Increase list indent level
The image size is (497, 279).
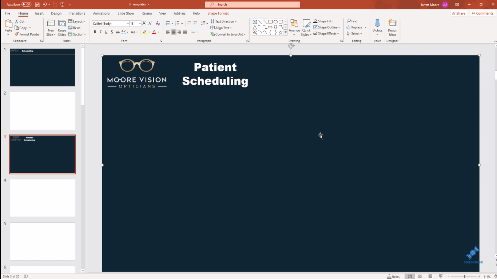[195, 23]
